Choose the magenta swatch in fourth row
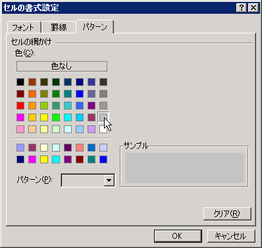 pos(20,117)
